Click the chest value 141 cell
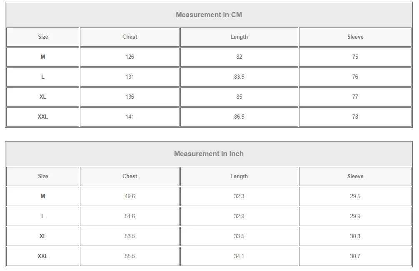The width and height of the screenshot is (419, 271). [130, 117]
